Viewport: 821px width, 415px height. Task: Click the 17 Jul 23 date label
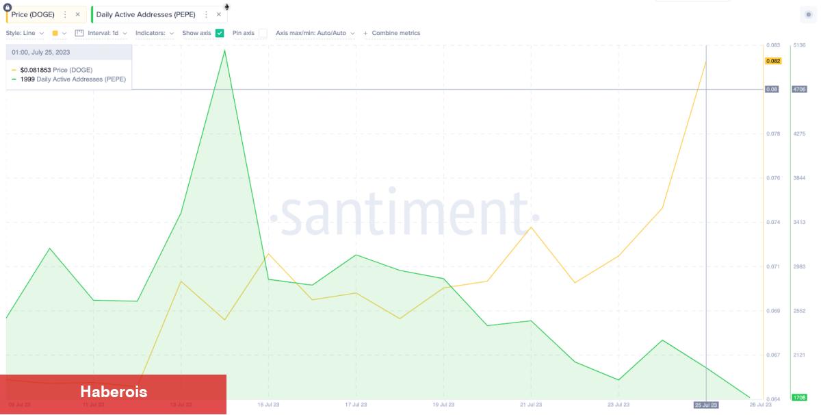pyautogui.click(x=356, y=405)
